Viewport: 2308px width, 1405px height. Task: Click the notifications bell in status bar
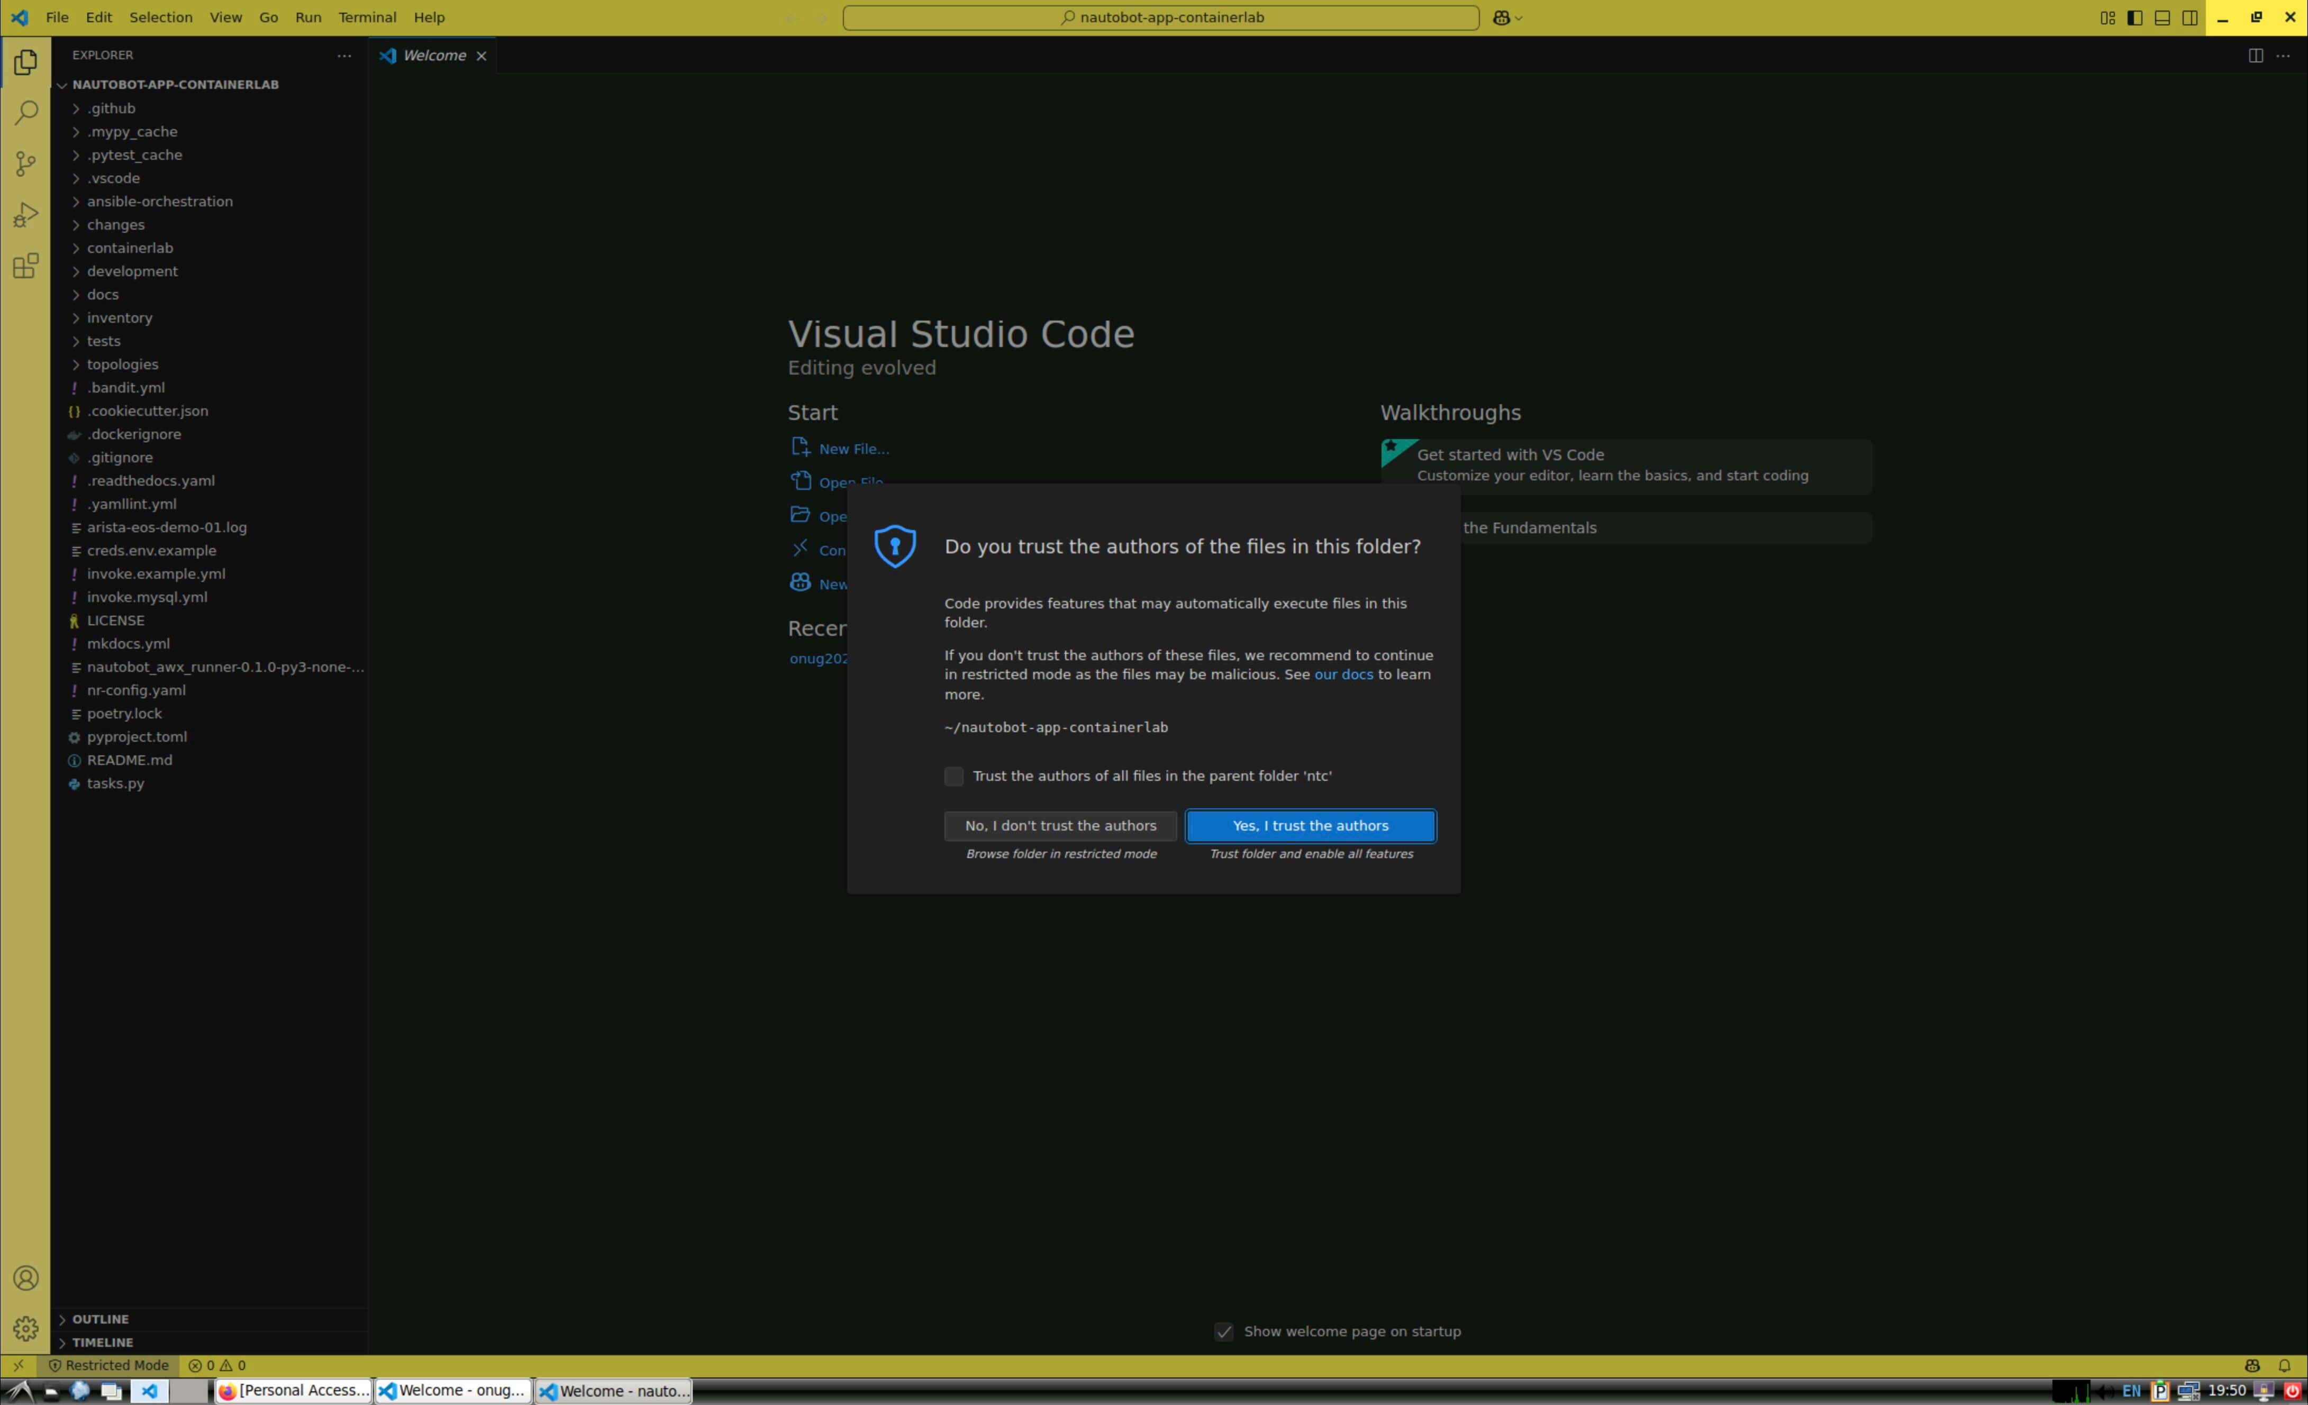pos(2284,1366)
